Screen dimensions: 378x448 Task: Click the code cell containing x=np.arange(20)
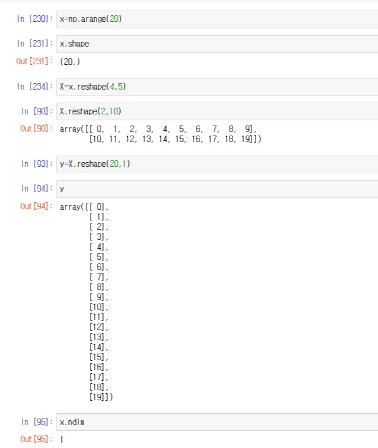tap(217, 19)
